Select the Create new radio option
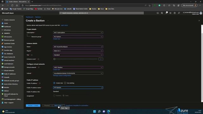Image resolution: width=203 pixels, height=114 pixels. (x=54, y=83)
